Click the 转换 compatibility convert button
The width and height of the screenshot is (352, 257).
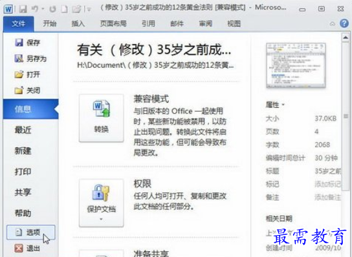[x=101, y=118]
